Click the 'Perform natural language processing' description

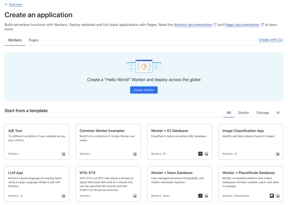pyautogui.click(x=35, y=182)
